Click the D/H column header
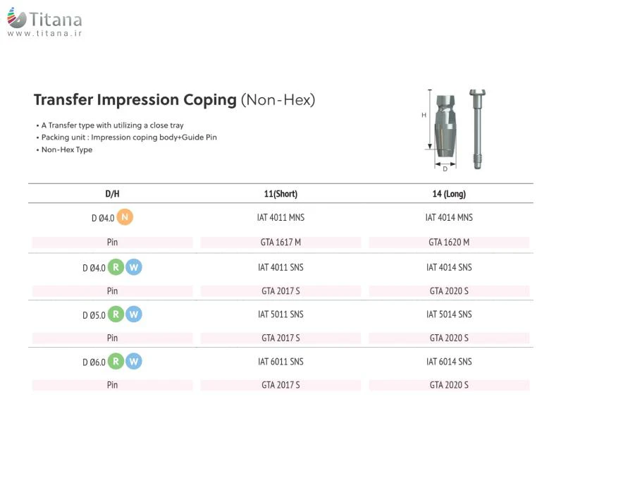 click(x=112, y=194)
